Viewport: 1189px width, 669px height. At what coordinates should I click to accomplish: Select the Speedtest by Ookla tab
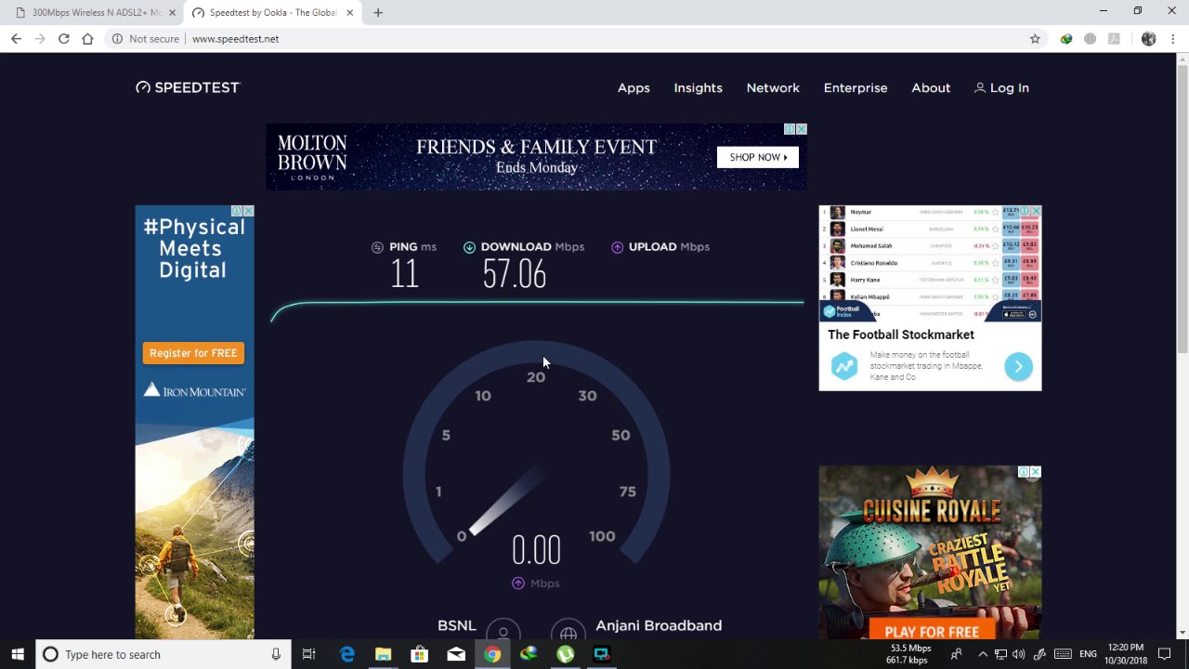(274, 13)
